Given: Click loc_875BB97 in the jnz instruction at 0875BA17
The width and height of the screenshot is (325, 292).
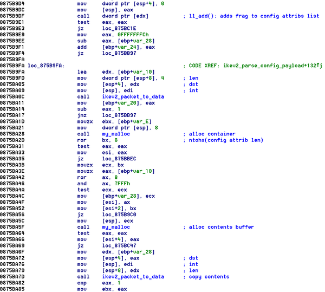Looking at the screenshot, I should point(119,115).
